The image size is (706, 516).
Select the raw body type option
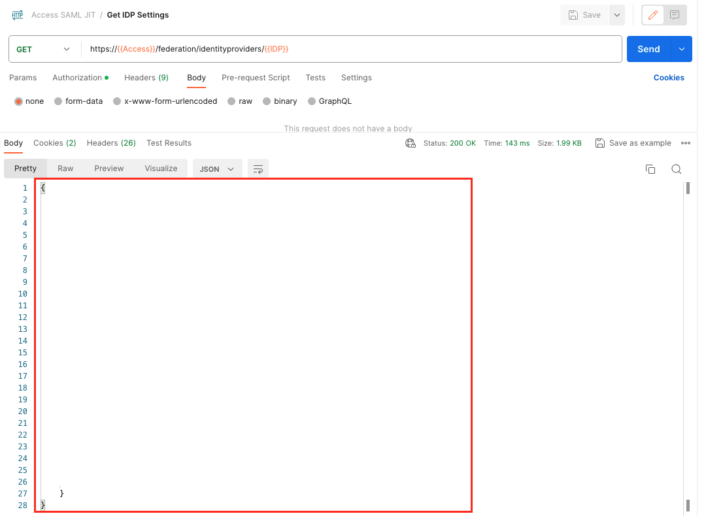click(x=240, y=101)
